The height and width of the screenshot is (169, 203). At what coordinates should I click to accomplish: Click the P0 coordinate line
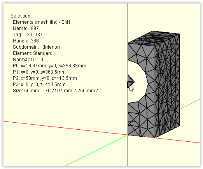49,66
